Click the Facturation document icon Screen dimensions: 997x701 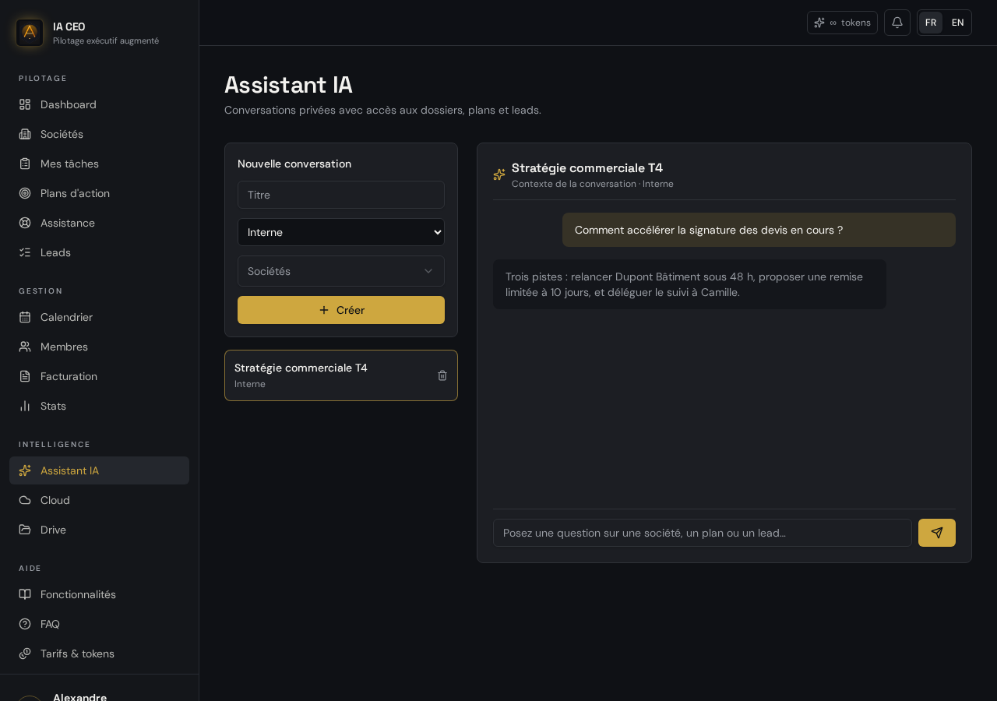(x=25, y=376)
